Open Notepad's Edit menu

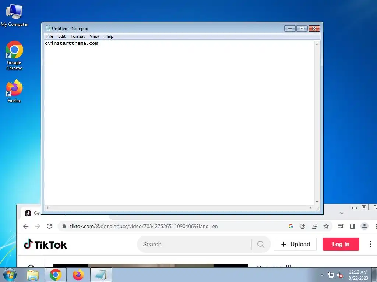click(62, 36)
